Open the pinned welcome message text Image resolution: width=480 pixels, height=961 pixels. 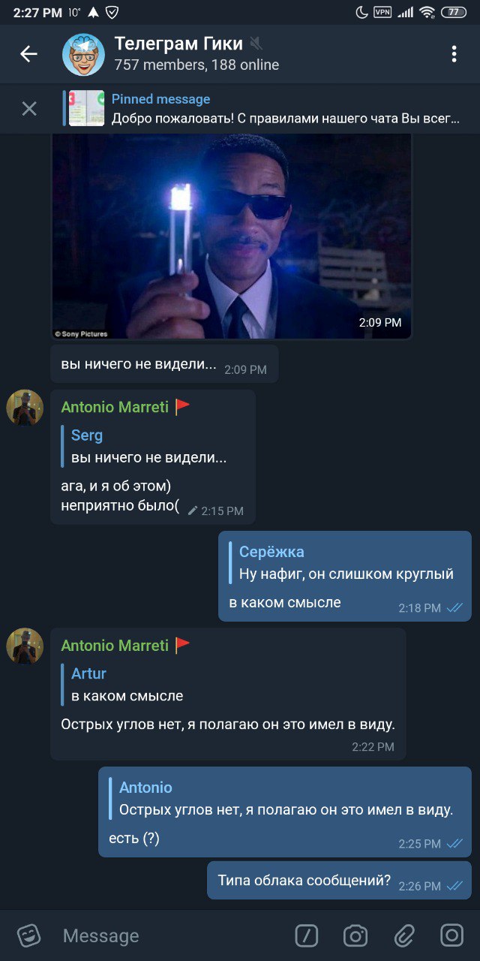click(285, 119)
